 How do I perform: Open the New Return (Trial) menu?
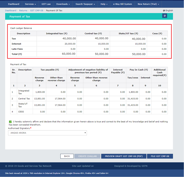148,4
